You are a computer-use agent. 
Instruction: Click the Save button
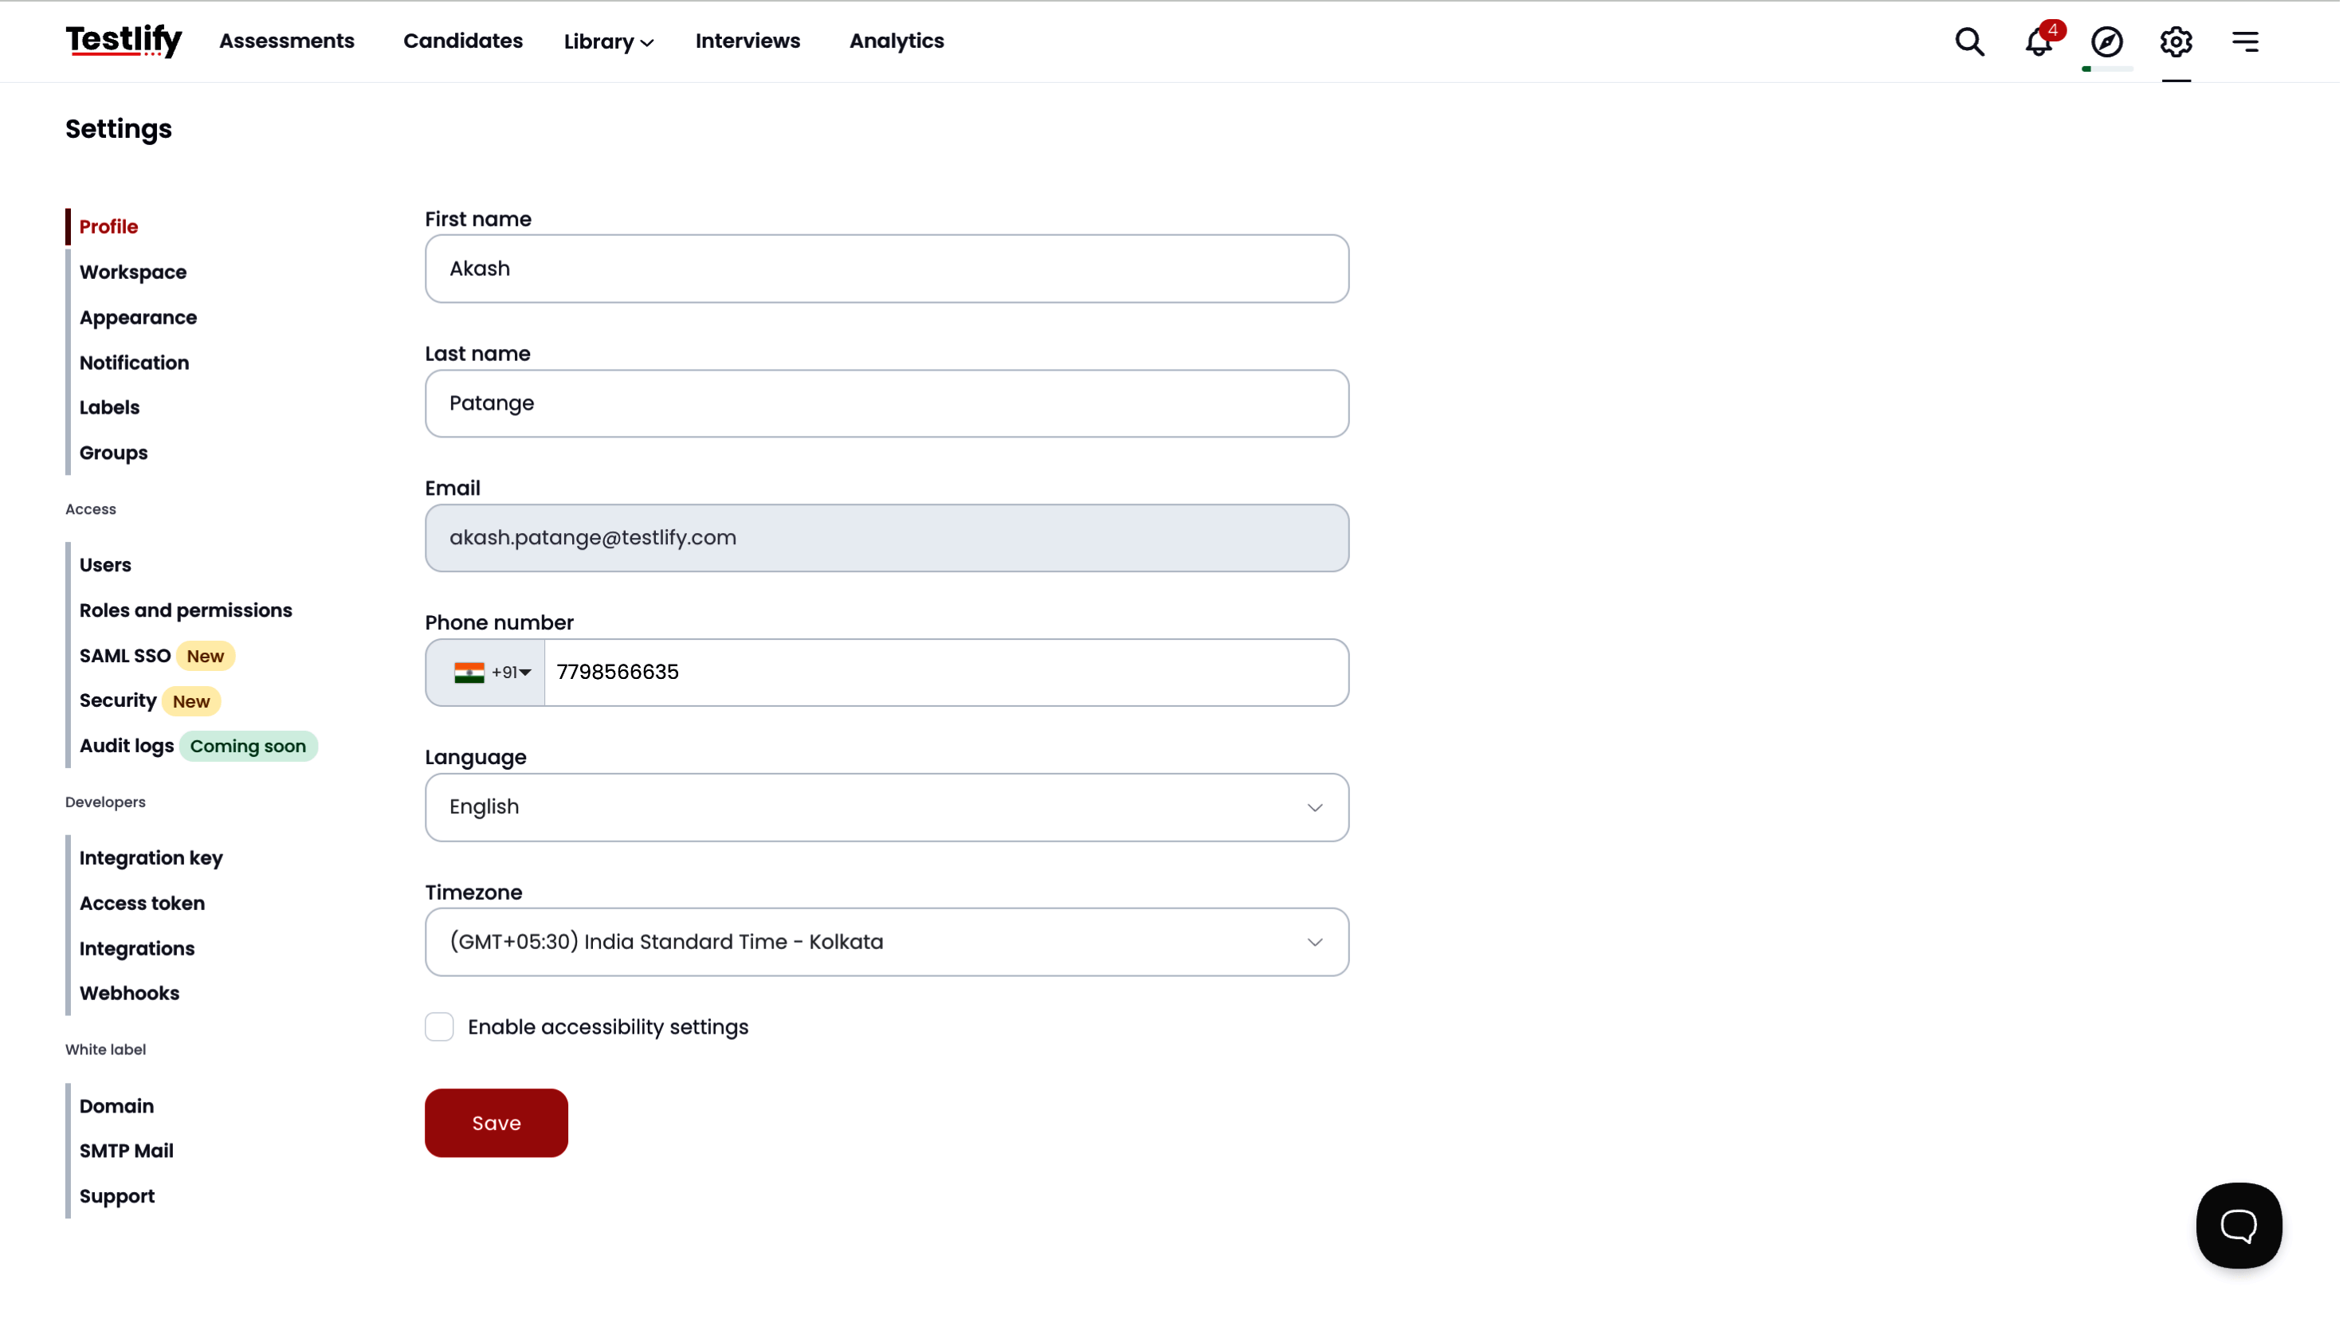click(x=496, y=1122)
